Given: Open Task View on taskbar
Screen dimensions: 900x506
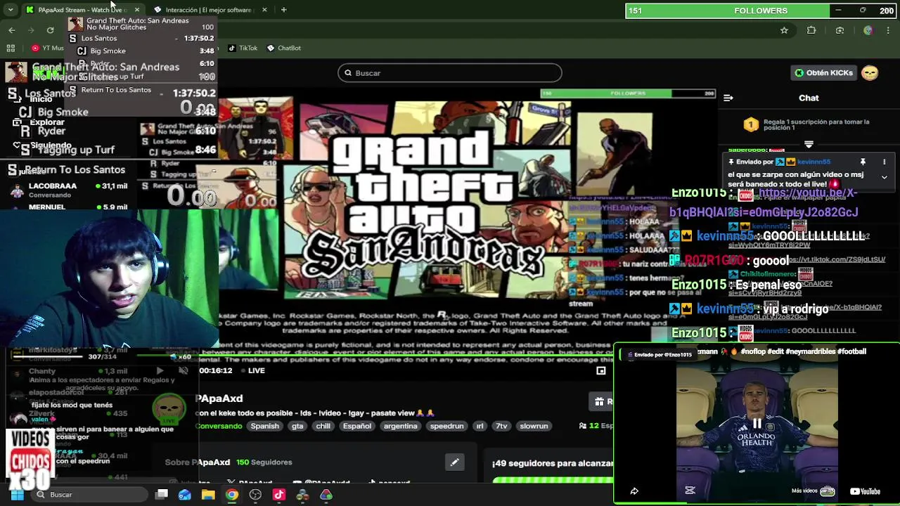Looking at the screenshot, I should pos(161,495).
